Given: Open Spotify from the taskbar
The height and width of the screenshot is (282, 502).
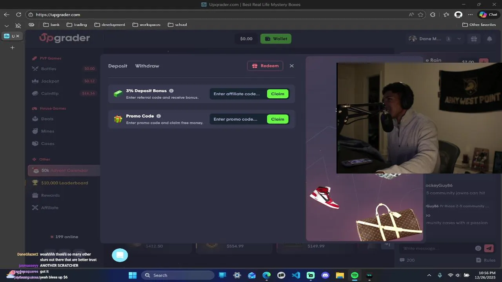Looking at the screenshot, I should 355,275.
